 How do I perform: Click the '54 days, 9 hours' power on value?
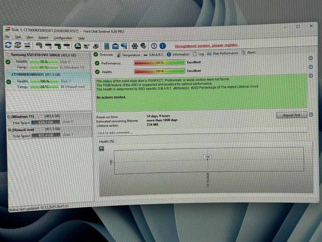[x=158, y=116]
